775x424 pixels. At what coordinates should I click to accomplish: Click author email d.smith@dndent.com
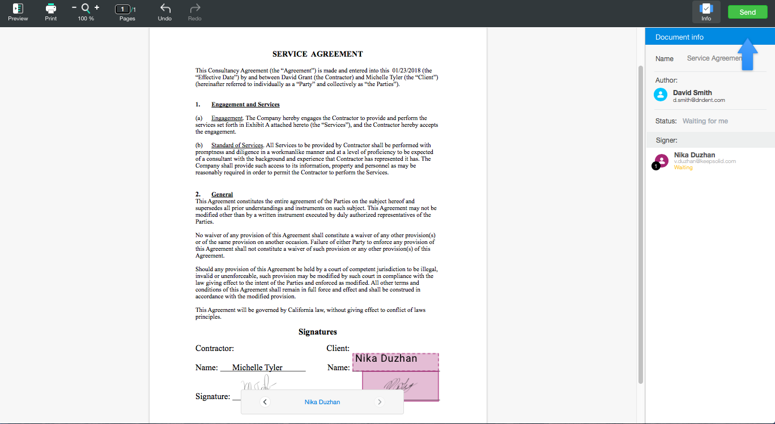[x=699, y=100]
